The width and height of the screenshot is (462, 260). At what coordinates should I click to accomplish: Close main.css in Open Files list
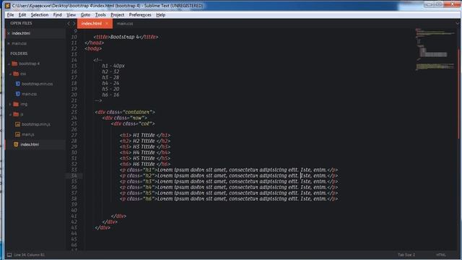click(9, 43)
